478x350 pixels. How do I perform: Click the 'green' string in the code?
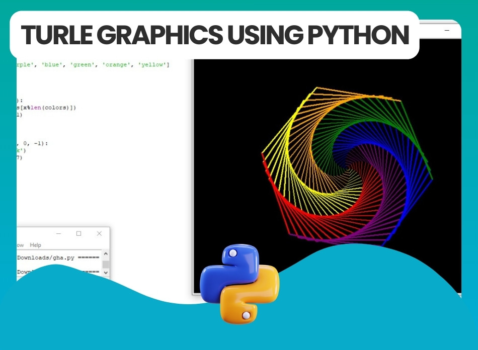pyautogui.click(x=82, y=64)
